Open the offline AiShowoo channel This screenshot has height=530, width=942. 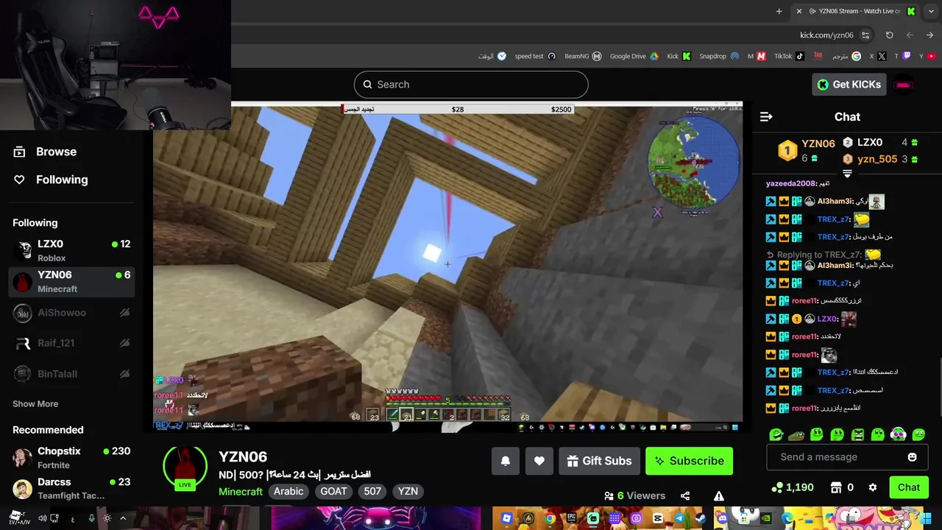click(x=72, y=313)
